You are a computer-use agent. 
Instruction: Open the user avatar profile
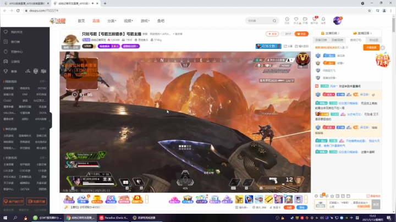337,21
